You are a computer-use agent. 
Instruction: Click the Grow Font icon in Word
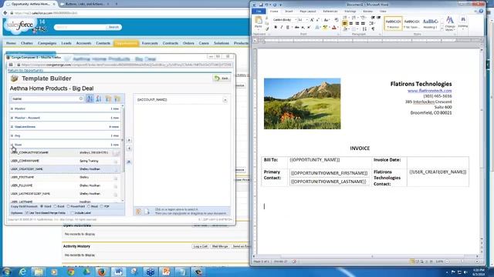pyautogui.click(x=312, y=20)
